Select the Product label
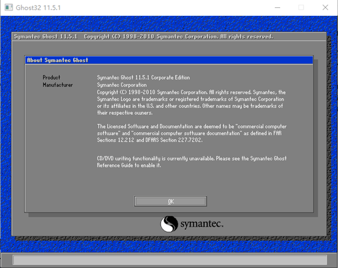The image size is (338, 268). 51,77
